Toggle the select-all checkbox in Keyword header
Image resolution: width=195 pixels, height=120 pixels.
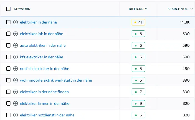[x=8, y=9]
